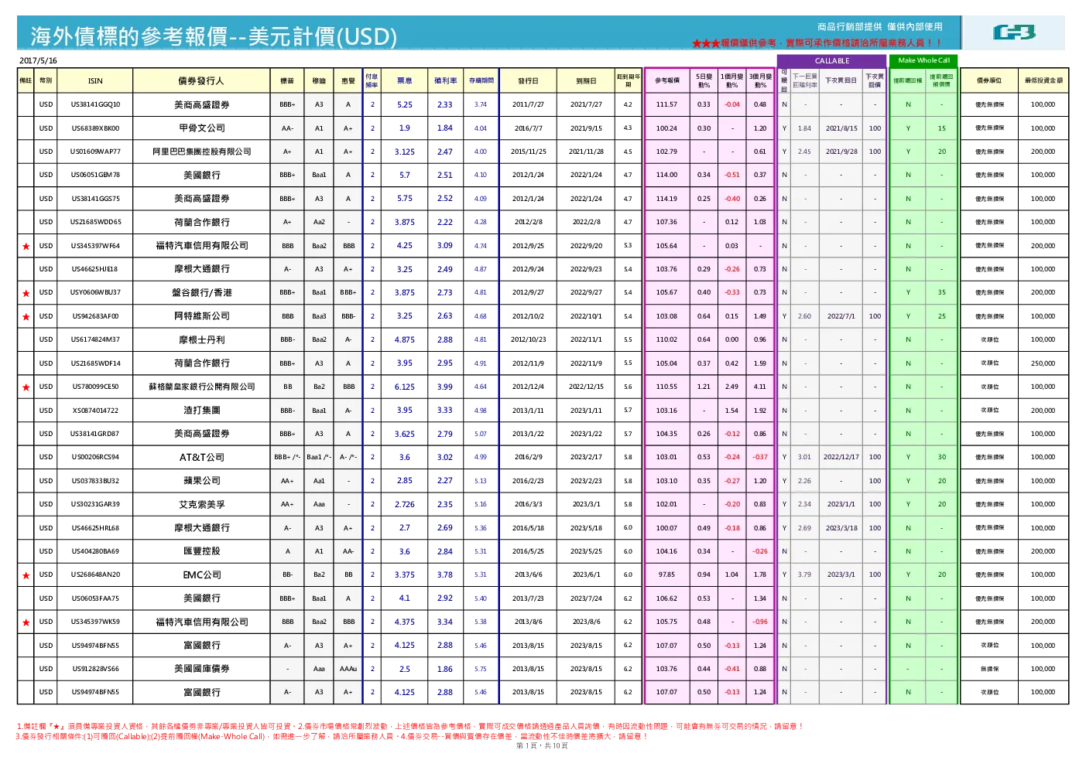Click ISIN cell XS0874014722
Screen dimensions: 1086x767
[96, 411]
